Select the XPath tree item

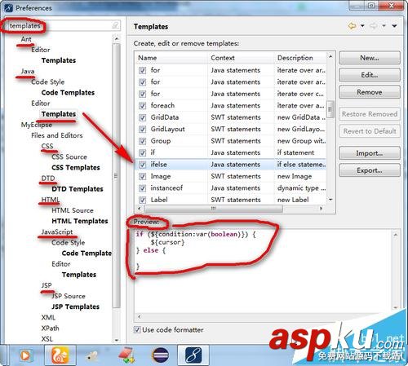[x=50, y=329]
